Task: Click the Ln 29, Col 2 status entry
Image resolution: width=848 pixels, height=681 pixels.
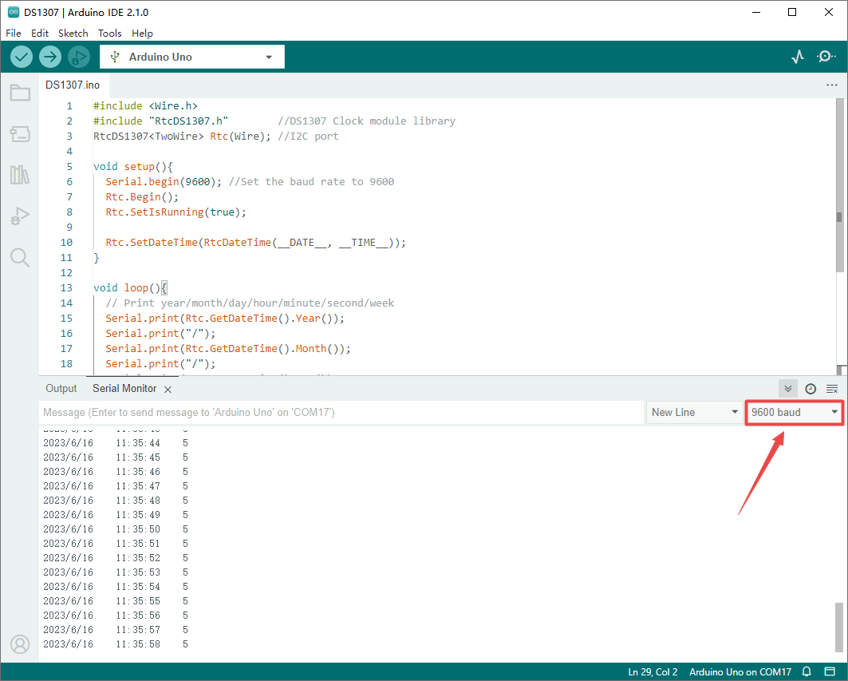Action: click(653, 671)
